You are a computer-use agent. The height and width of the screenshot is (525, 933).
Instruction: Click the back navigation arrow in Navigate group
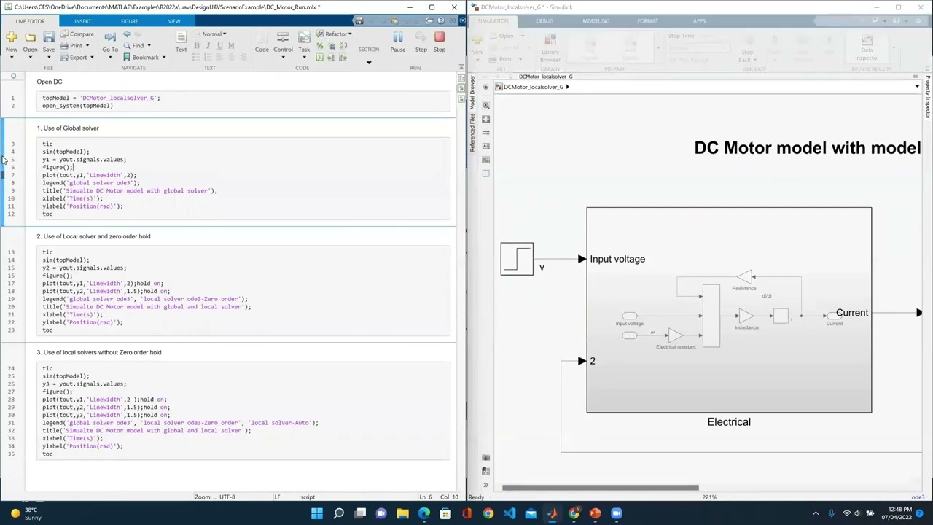(127, 34)
